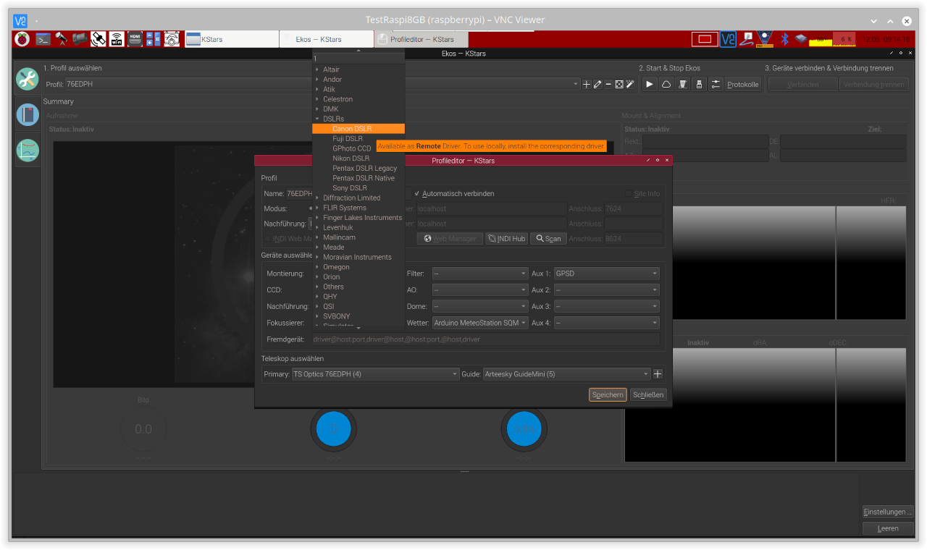This screenshot has height=550, width=927.
Task: Open the KStars telescope launcher icon
Action: (x=62, y=39)
